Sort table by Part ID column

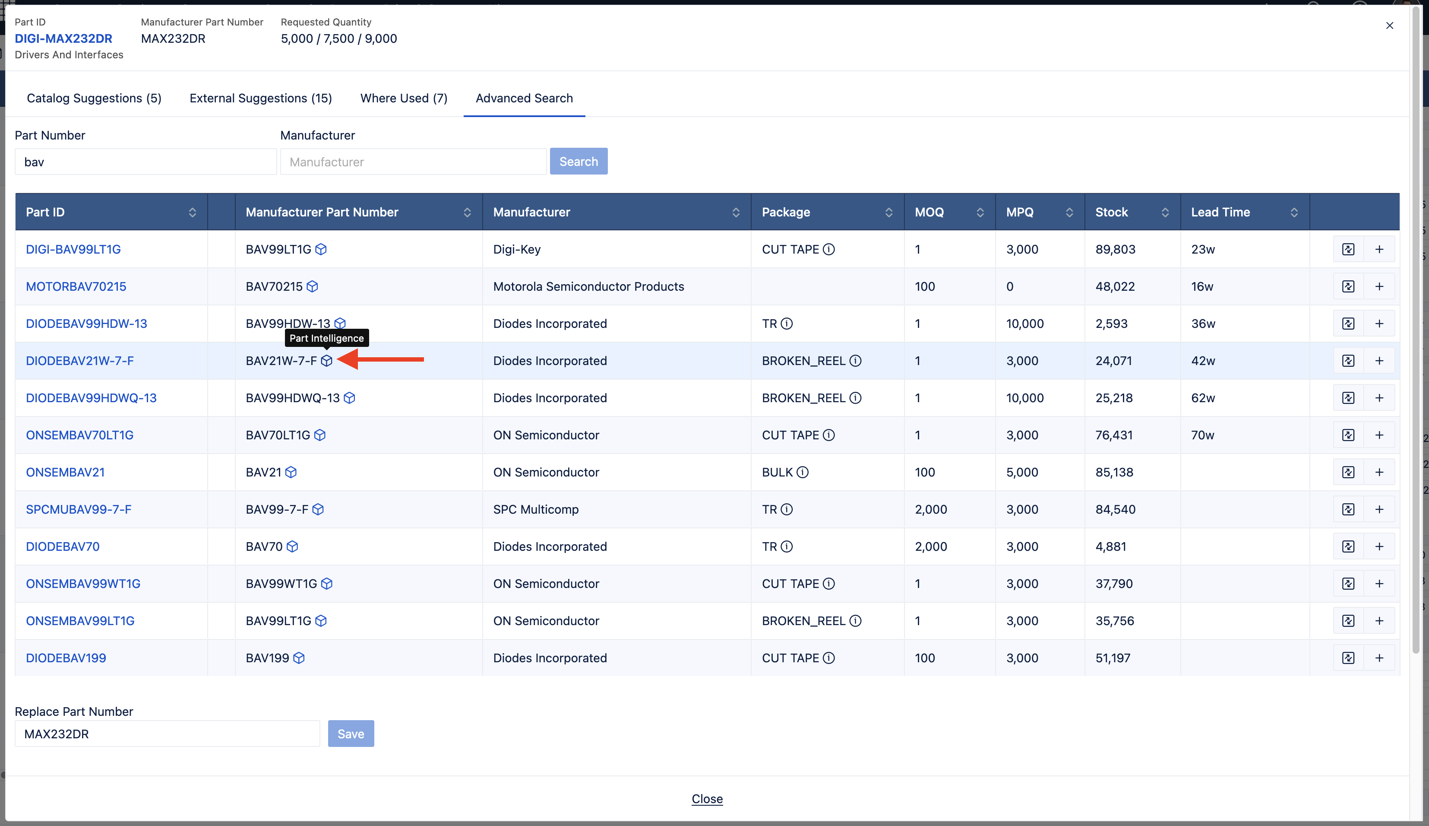coord(192,212)
